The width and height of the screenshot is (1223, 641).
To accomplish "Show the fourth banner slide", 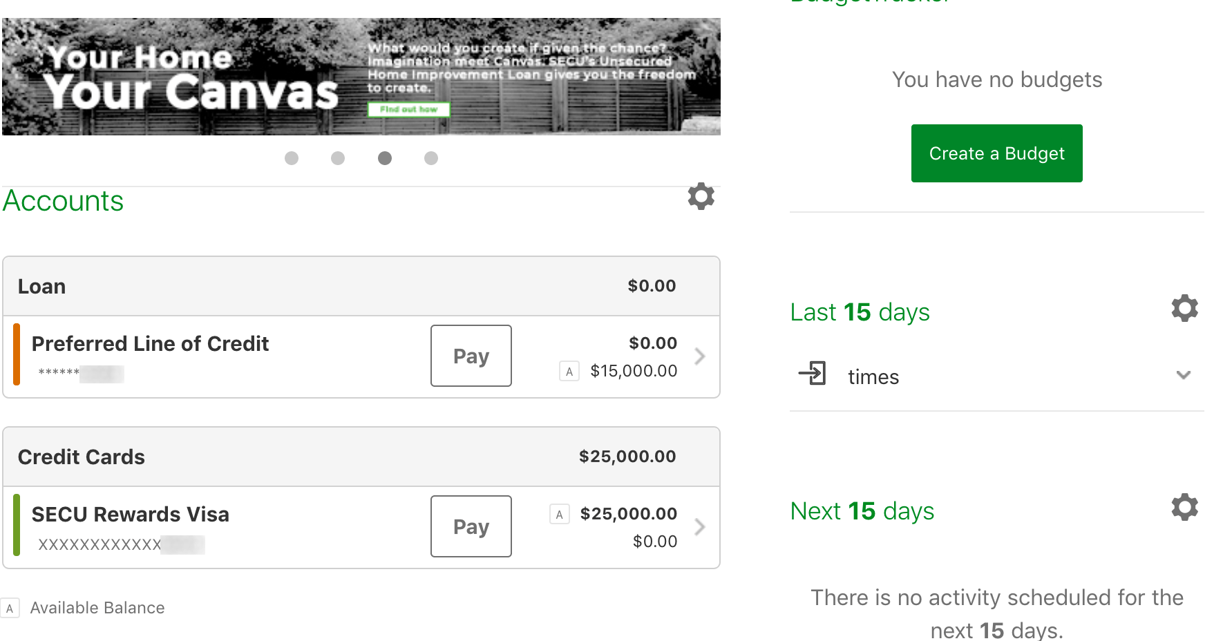I will (x=431, y=158).
